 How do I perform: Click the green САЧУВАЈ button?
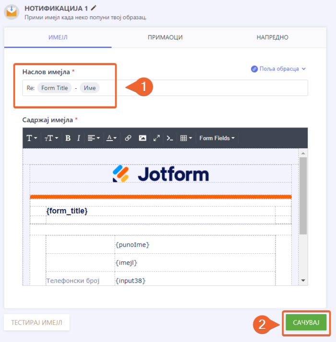(306, 322)
